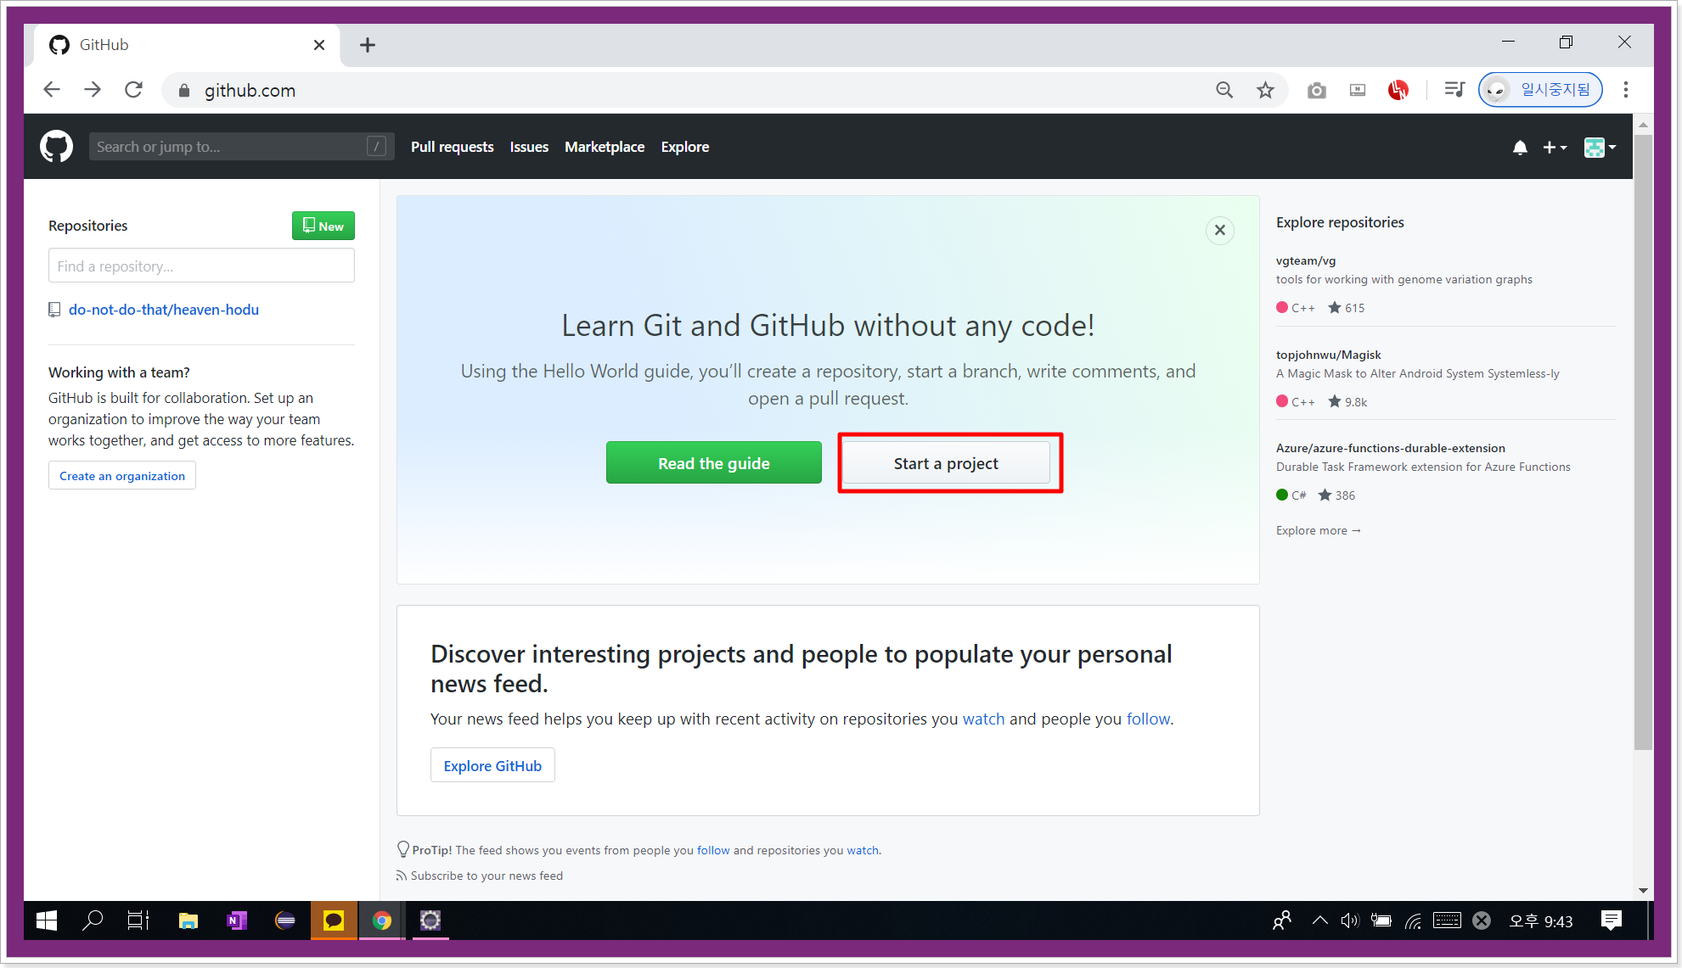Image resolution: width=1682 pixels, height=968 pixels.
Task: Click the GitHub octocat logo
Action: point(56,147)
